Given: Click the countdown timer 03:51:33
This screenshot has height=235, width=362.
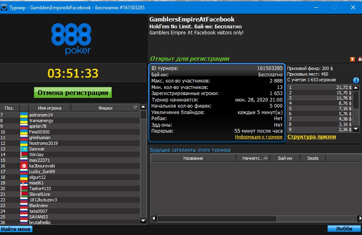Looking at the screenshot, I should (x=73, y=73).
